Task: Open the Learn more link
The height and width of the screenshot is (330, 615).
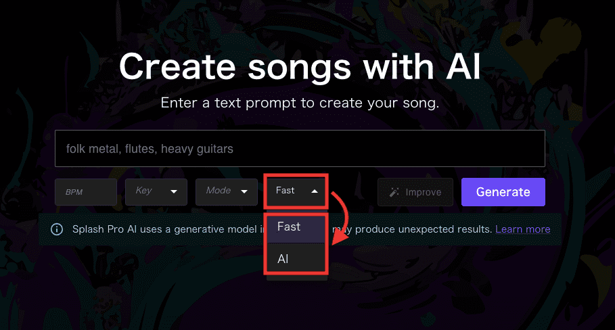Action: point(523,229)
